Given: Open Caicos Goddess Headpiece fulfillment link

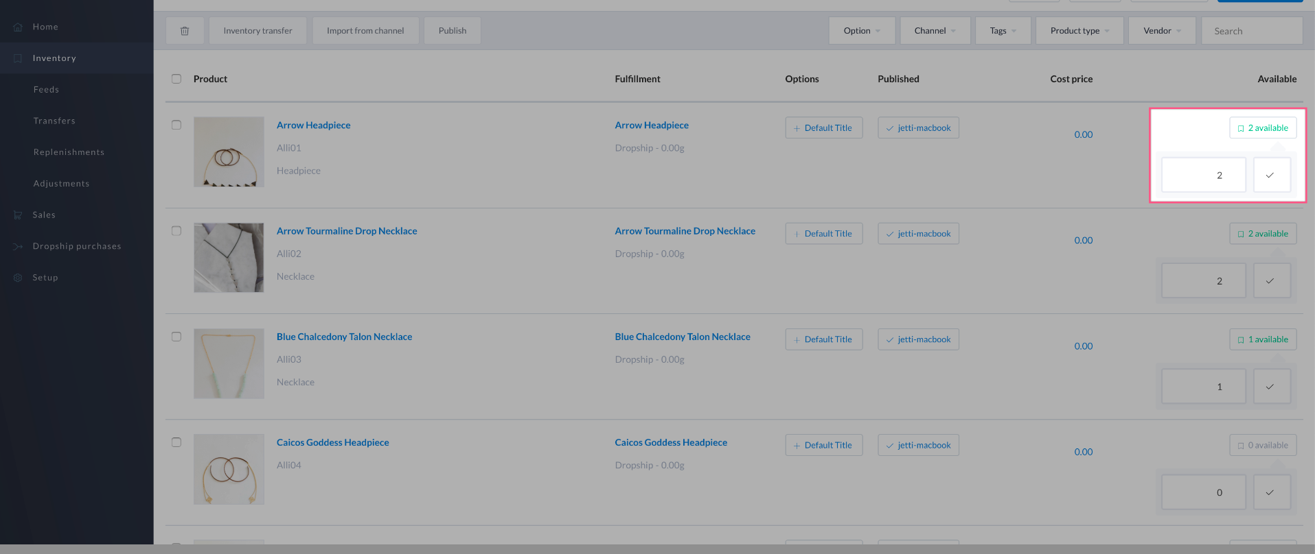Looking at the screenshot, I should (x=671, y=442).
